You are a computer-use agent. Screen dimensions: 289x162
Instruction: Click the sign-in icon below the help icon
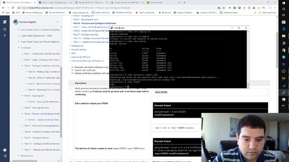click(5, 156)
